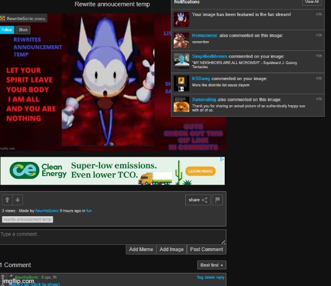Open Homeowner's avatar in notifications

[181, 41]
